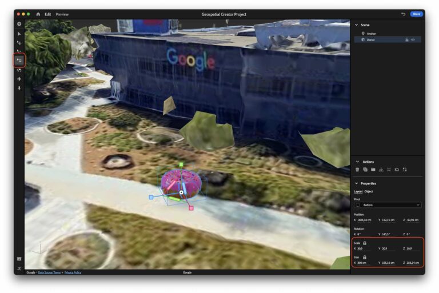Screen dimensions: 439x293
Task: Select the scale tool highlighted in toolbar
Action: pyautogui.click(x=19, y=60)
